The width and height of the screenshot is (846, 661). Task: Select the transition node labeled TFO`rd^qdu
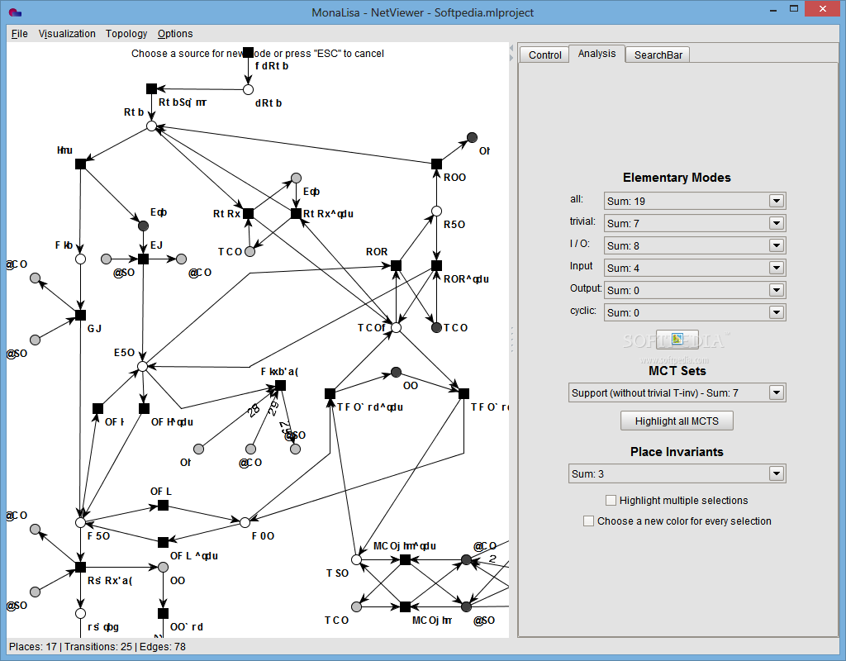pos(330,394)
